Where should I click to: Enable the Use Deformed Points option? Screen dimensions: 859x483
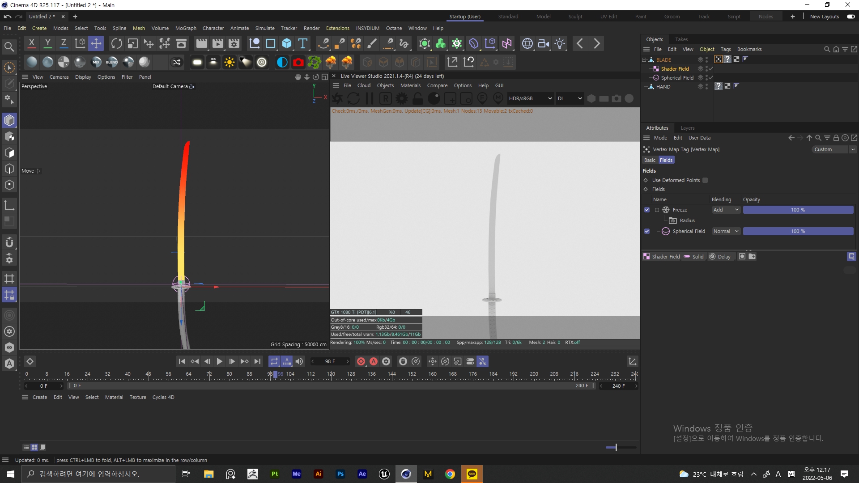(705, 180)
